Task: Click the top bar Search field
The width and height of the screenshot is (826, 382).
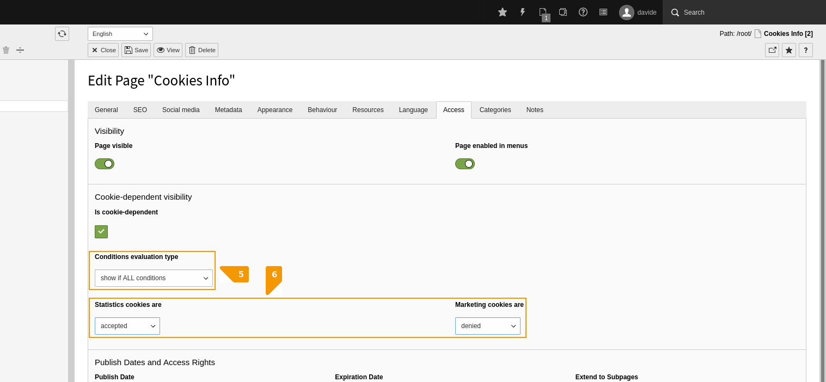Action: click(x=744, y=12)
